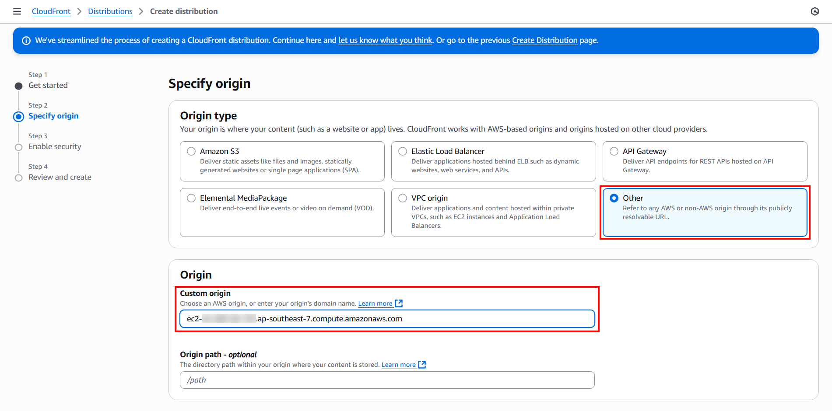The height and width of the screenshot is (411, 832).
Task: Click the hexagon settings icon at top right
Action: point(814,11)
